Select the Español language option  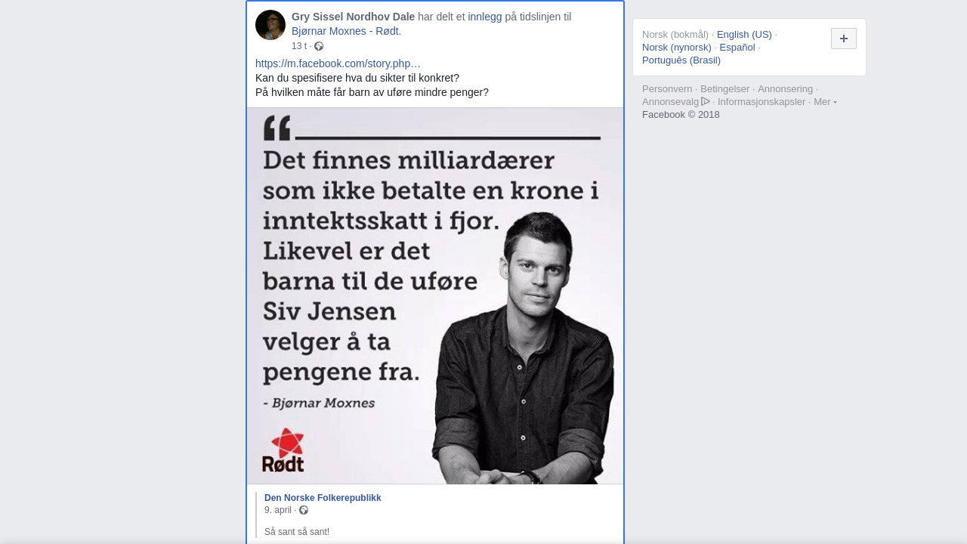point(737,48)
